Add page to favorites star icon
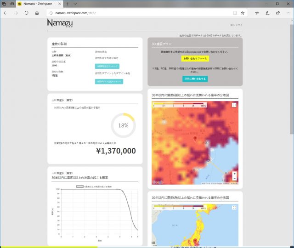 [243, 13]
